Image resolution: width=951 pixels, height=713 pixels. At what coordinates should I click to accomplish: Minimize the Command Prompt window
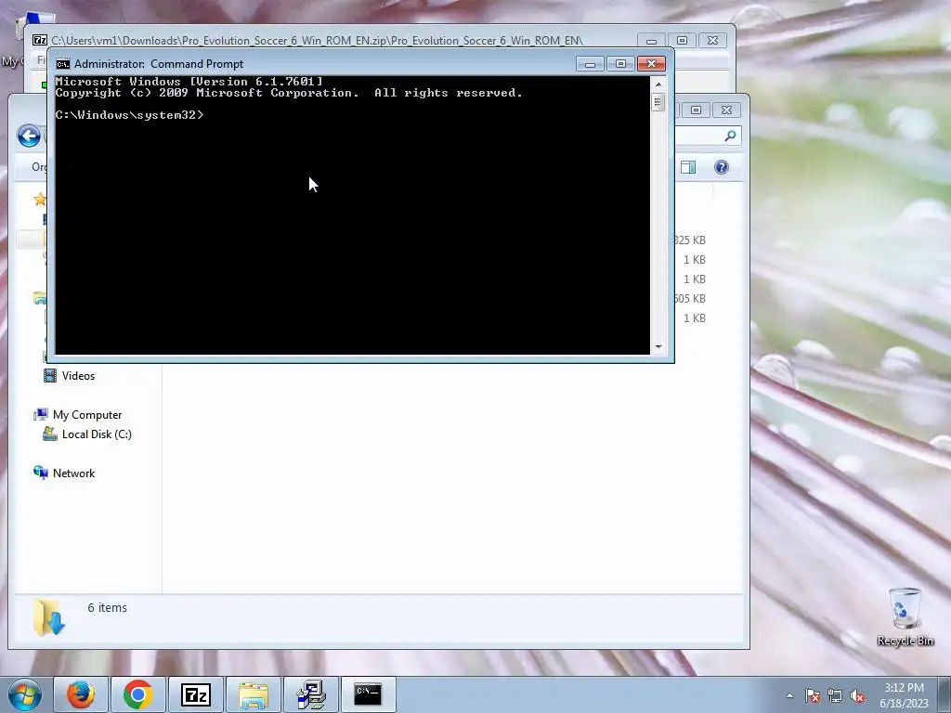pos(590,64)
